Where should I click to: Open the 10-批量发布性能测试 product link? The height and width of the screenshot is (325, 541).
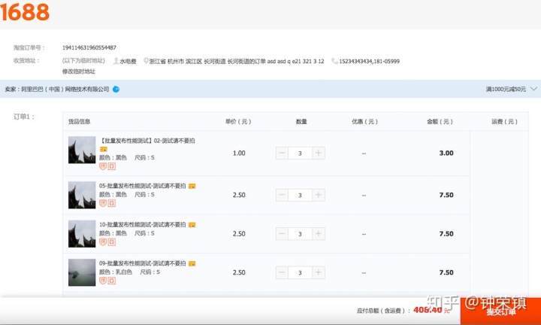(x=143, y=224)
